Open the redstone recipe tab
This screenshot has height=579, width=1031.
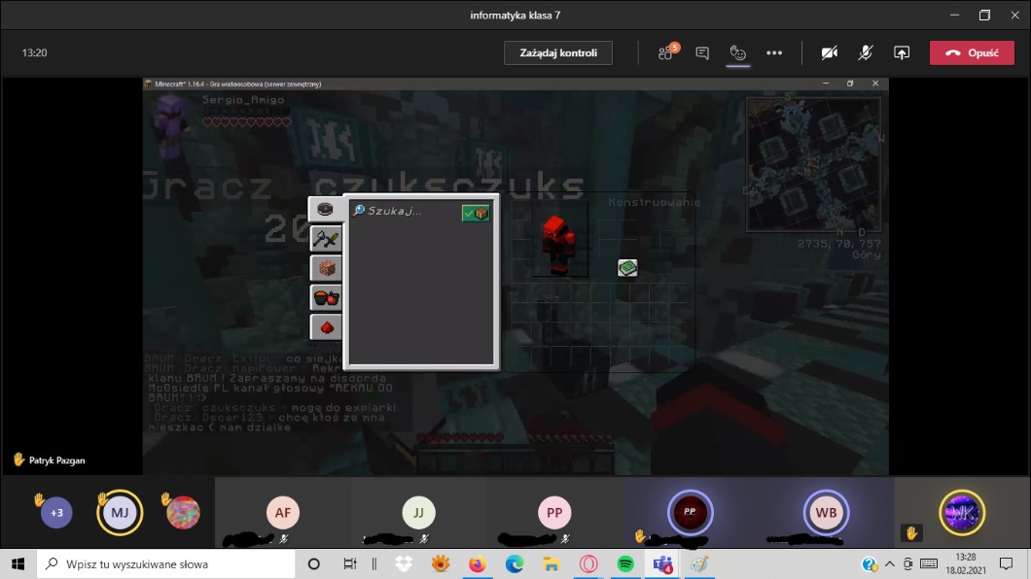(326, 327)
